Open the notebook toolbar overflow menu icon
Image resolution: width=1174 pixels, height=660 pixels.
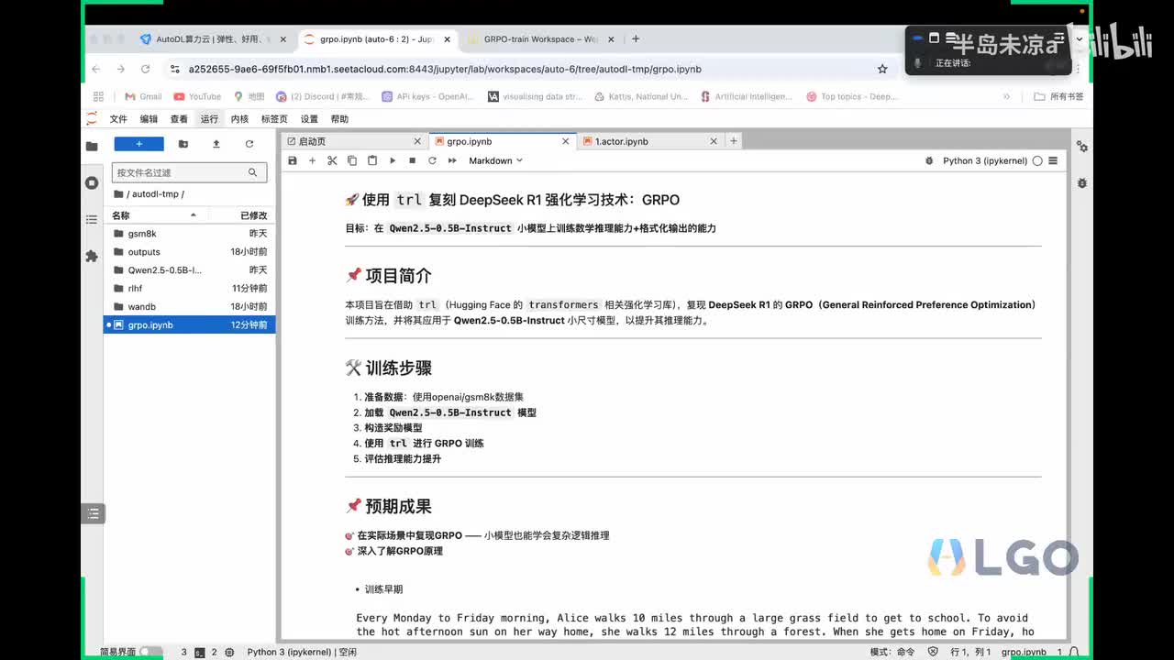(1053, 160)
